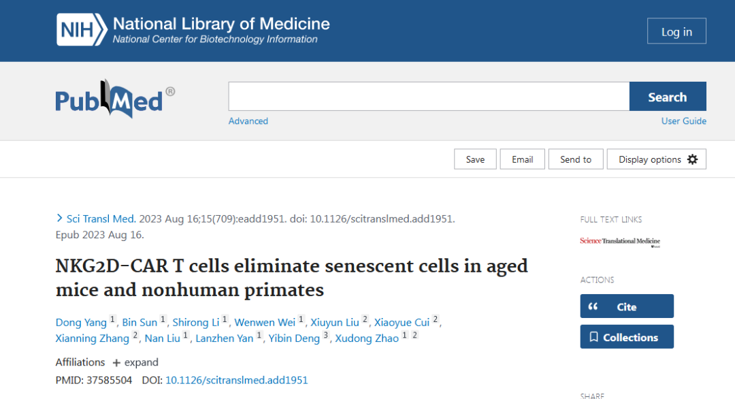Select author Xudong Zhao
The image size is (735, 399).
[367, 338]
